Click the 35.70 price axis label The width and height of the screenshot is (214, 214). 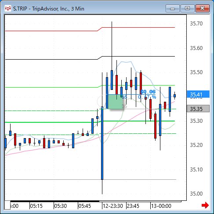click(x=196, y=24)
